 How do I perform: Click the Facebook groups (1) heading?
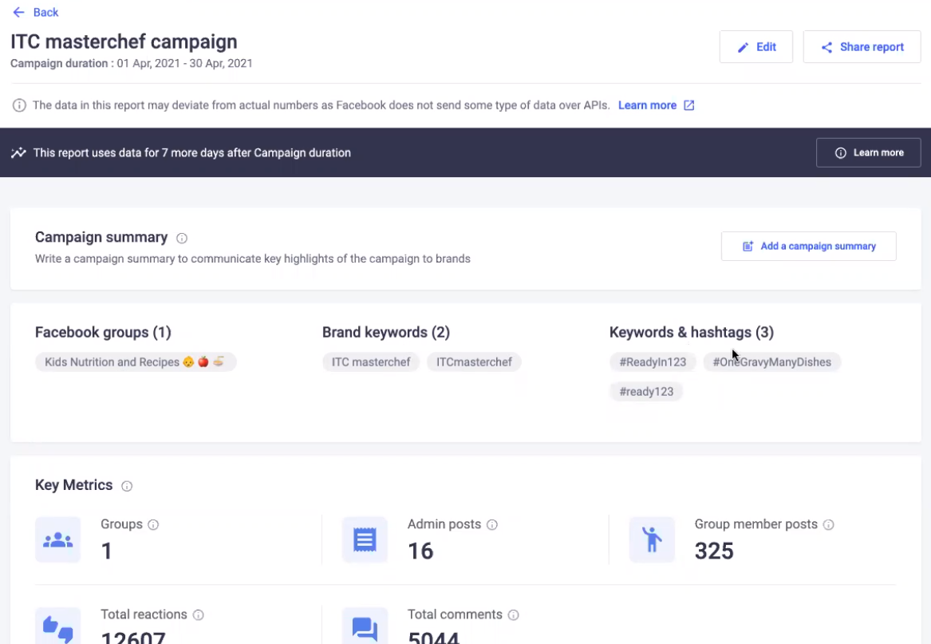point(103,332)
